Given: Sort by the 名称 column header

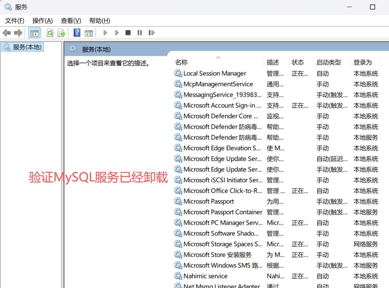Looking at the screenshot, I should (x=181, y=62).
